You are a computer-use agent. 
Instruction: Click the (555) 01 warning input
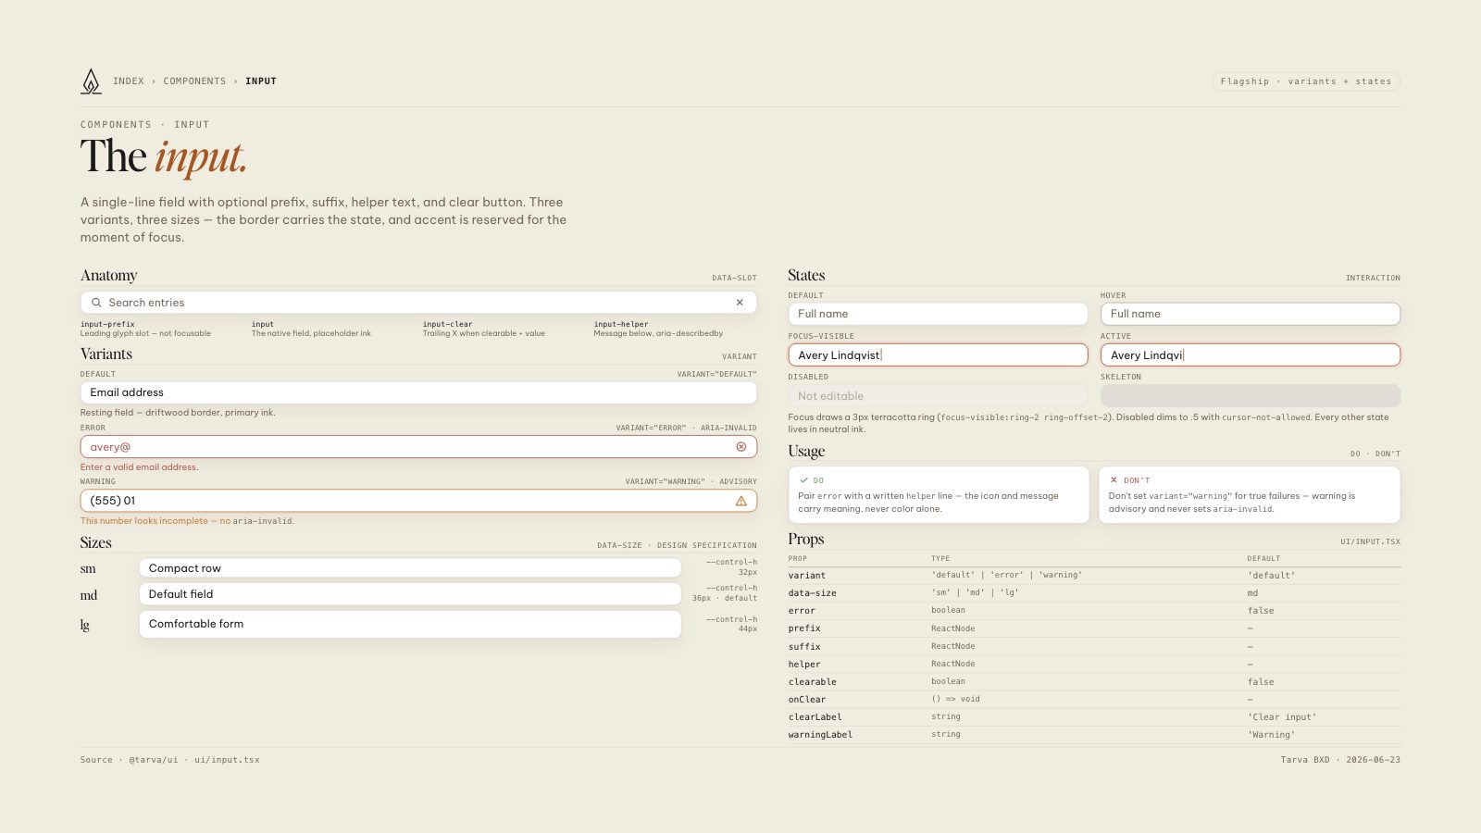[418, 501]
